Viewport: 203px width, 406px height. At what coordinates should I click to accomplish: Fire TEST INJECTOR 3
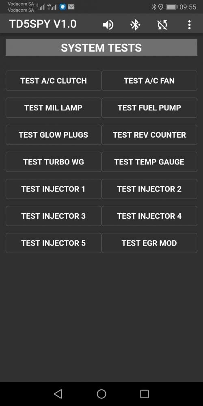(x=54, y=216)
